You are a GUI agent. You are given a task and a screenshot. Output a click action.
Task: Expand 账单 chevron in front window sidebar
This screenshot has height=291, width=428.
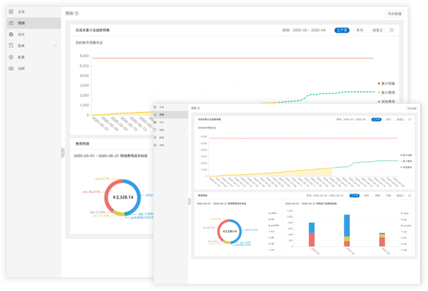185,130
